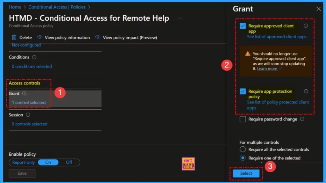The height and width of the screenshot is (183, 326).
Task: Uncheck Require approved client app
Action: coord(243,26)
